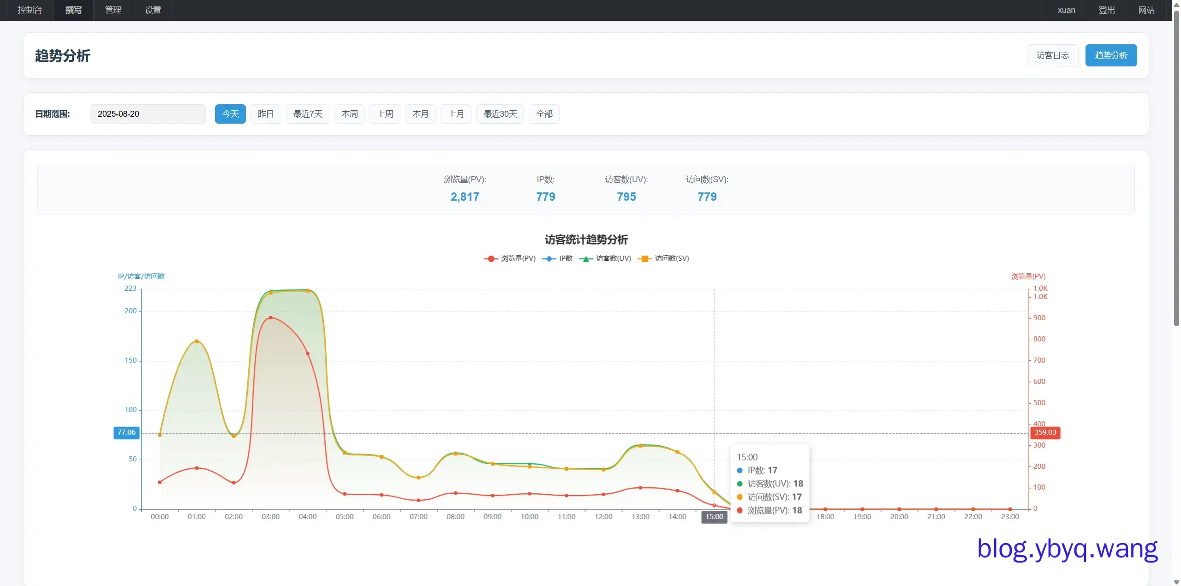Choose the 最近7天 range

click(308, 114)
